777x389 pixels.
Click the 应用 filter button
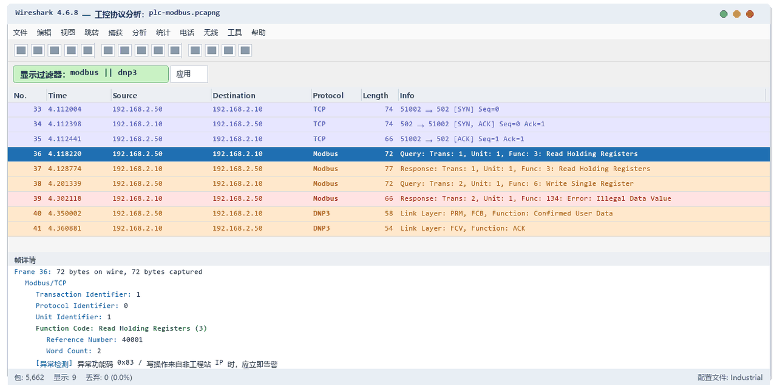(x=189, y=74)
